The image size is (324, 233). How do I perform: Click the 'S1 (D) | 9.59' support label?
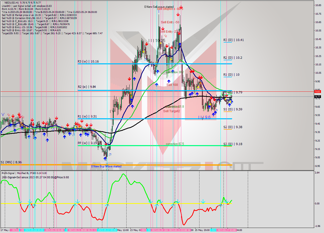233,109
